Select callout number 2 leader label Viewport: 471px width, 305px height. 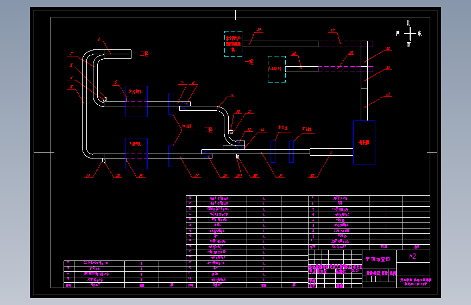pyautogui.click(x=71, y=54)
